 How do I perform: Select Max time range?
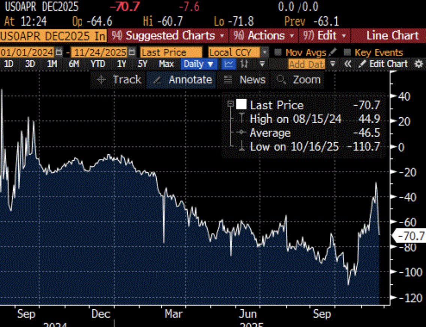click(x=166, y=64)
